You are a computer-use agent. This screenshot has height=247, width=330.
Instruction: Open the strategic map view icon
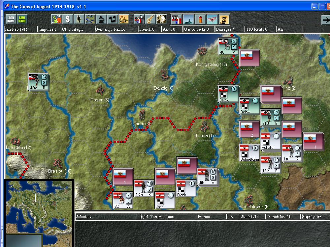click(x=90, y=19)
